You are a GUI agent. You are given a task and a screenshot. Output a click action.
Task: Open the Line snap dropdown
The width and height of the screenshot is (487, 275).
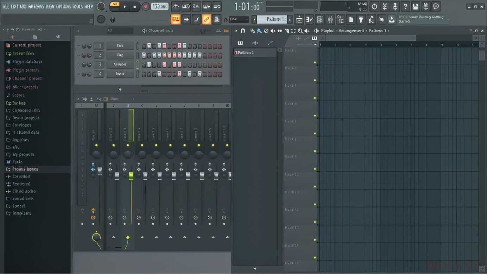[239, 19]
